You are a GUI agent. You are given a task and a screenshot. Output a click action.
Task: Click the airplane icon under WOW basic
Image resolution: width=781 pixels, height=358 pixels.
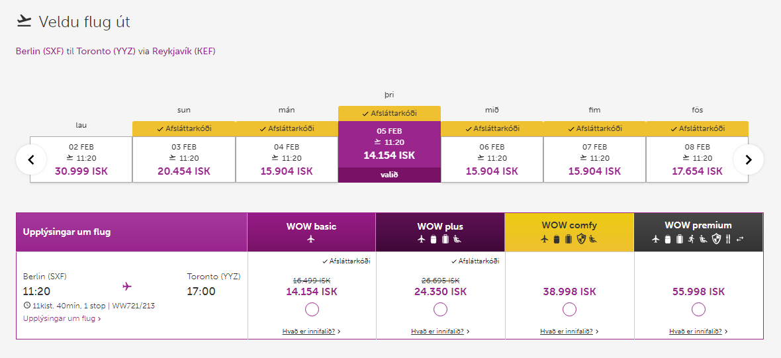[311, 239]
